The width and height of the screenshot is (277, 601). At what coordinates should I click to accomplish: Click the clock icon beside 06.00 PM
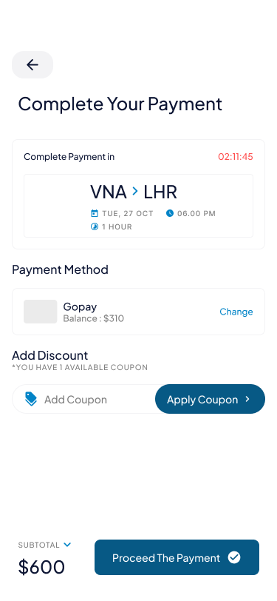170,213
